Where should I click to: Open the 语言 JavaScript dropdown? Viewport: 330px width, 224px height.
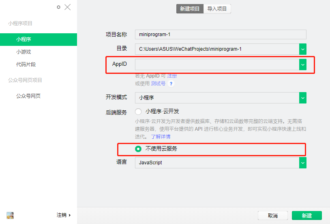(x=221, y=163)
